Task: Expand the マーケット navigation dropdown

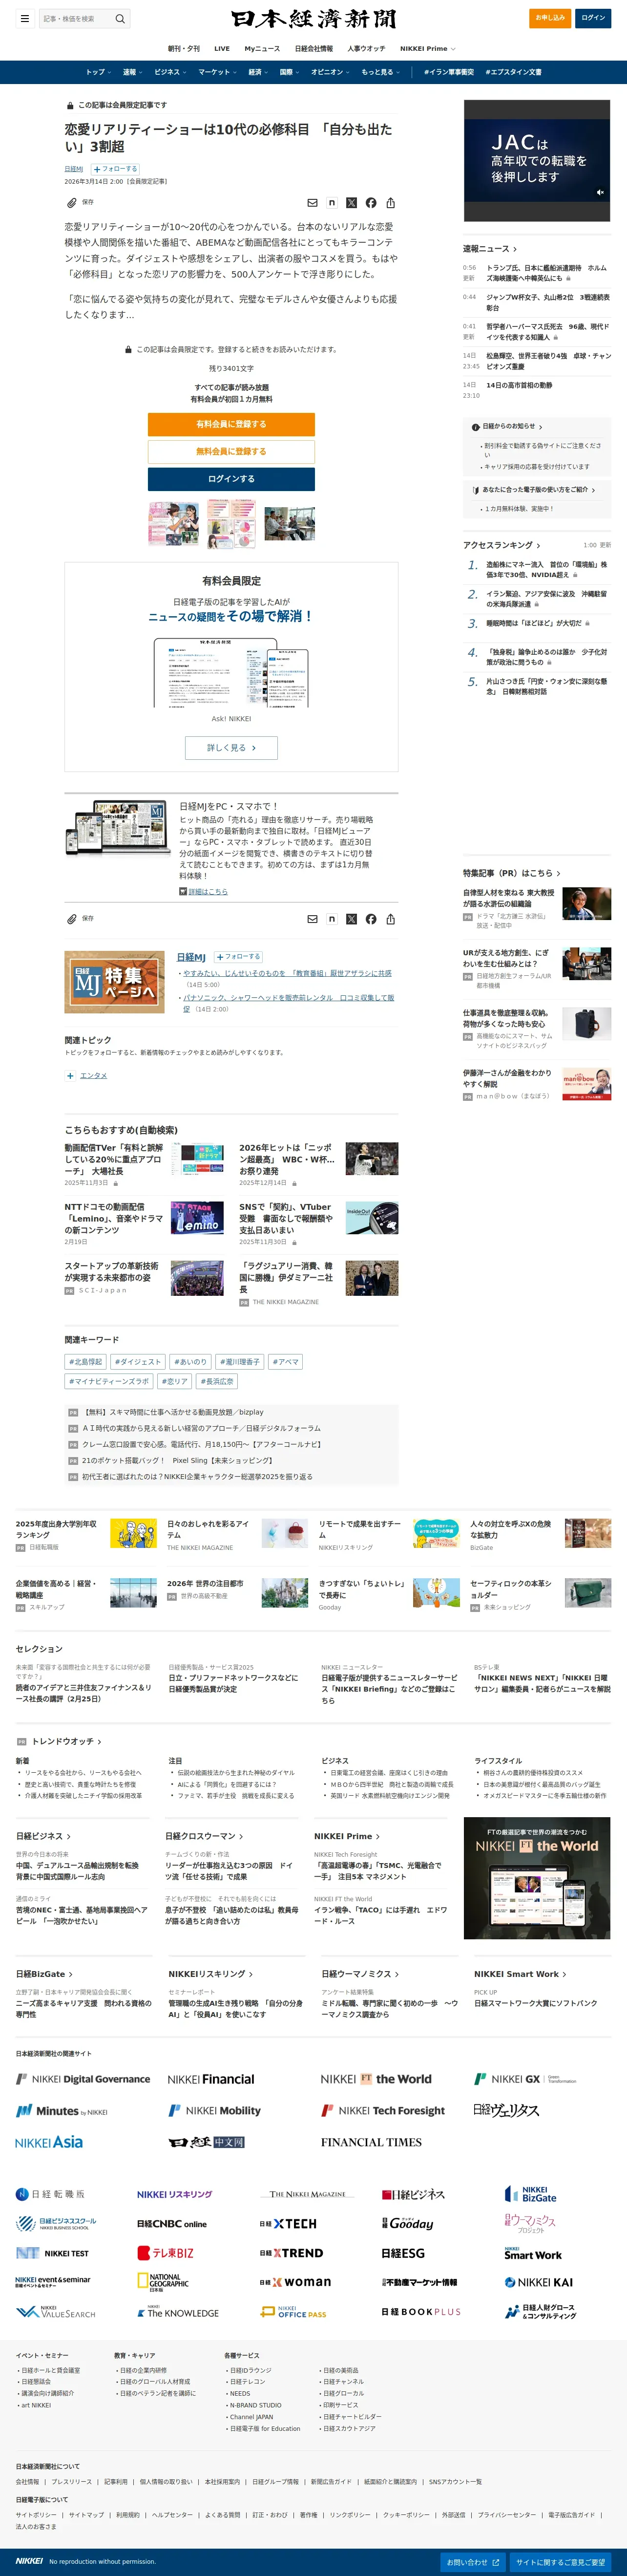Action: [x=216, y=72]
